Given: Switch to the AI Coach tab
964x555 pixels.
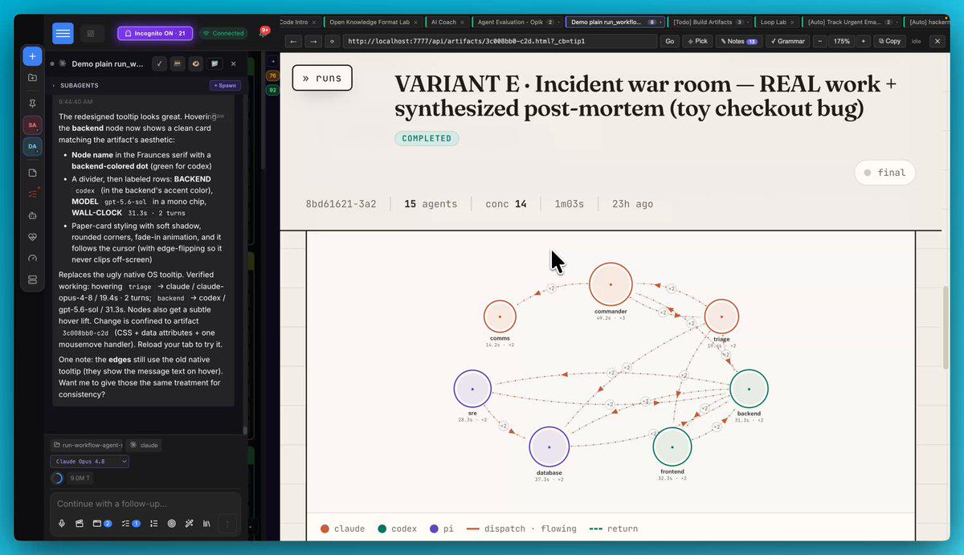Looking at the screenshot, I should tap(445, 22).
